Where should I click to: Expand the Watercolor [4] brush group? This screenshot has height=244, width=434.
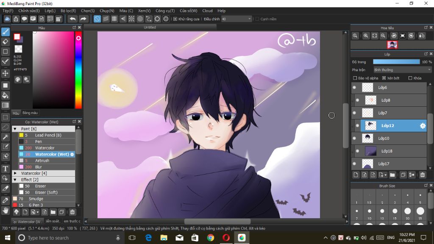pyautogui.click(x=15, y=173)
